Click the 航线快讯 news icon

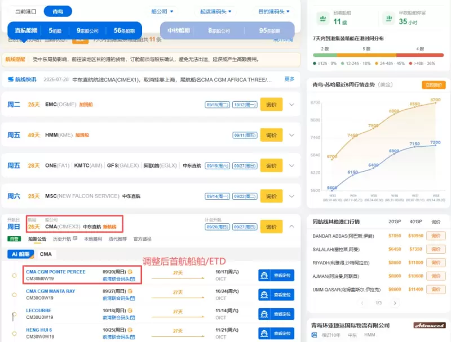pos(11,79)
